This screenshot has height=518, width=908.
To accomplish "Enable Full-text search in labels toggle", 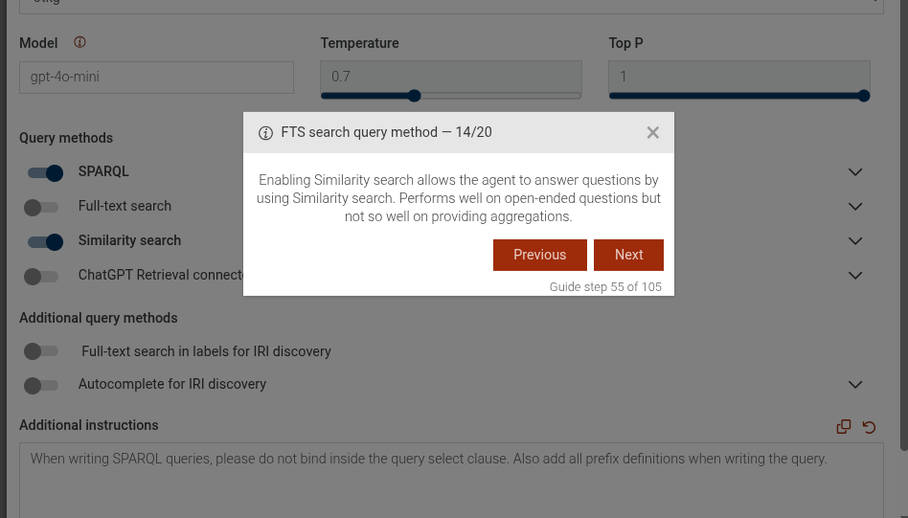I will [x=41, y=351].
